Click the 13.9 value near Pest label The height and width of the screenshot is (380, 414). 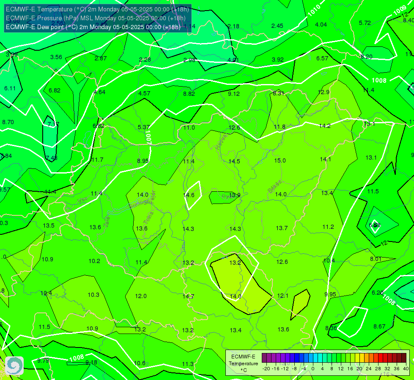(235, 195)
